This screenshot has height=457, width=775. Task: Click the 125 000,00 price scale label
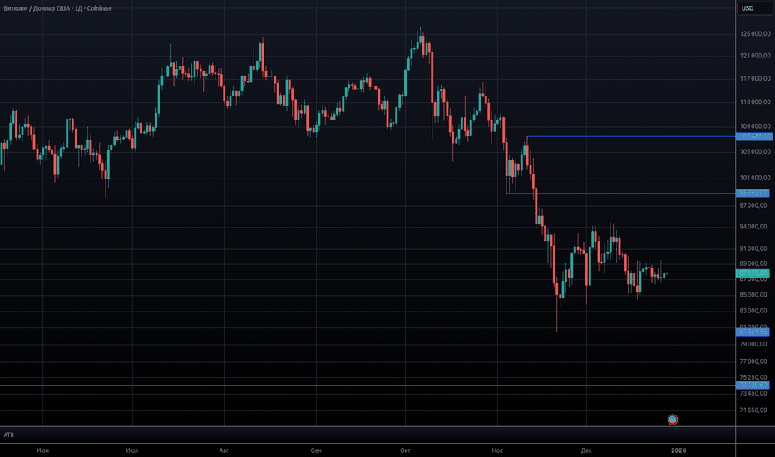click(755, 34)
